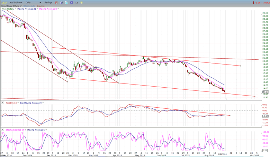270x157 pixels.
Task: Click the yellow comment bubble icon
Action: [81, 2]
